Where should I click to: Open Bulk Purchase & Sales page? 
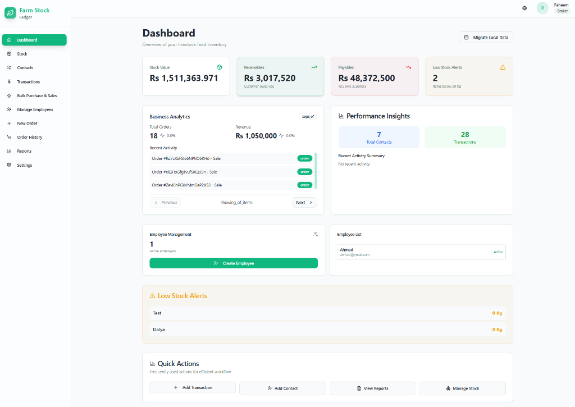pos(37,96)
